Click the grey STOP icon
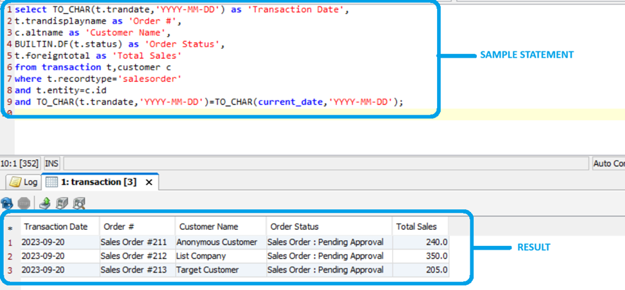 pyautogui.click(x=24, y=204)
